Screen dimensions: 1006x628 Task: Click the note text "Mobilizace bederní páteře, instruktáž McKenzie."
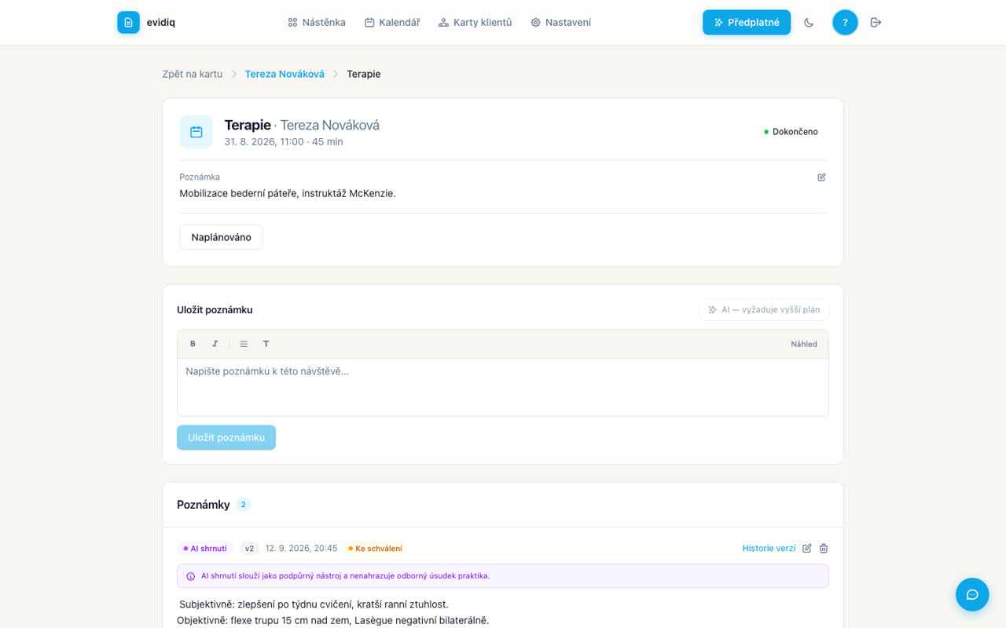coord(288,193)
